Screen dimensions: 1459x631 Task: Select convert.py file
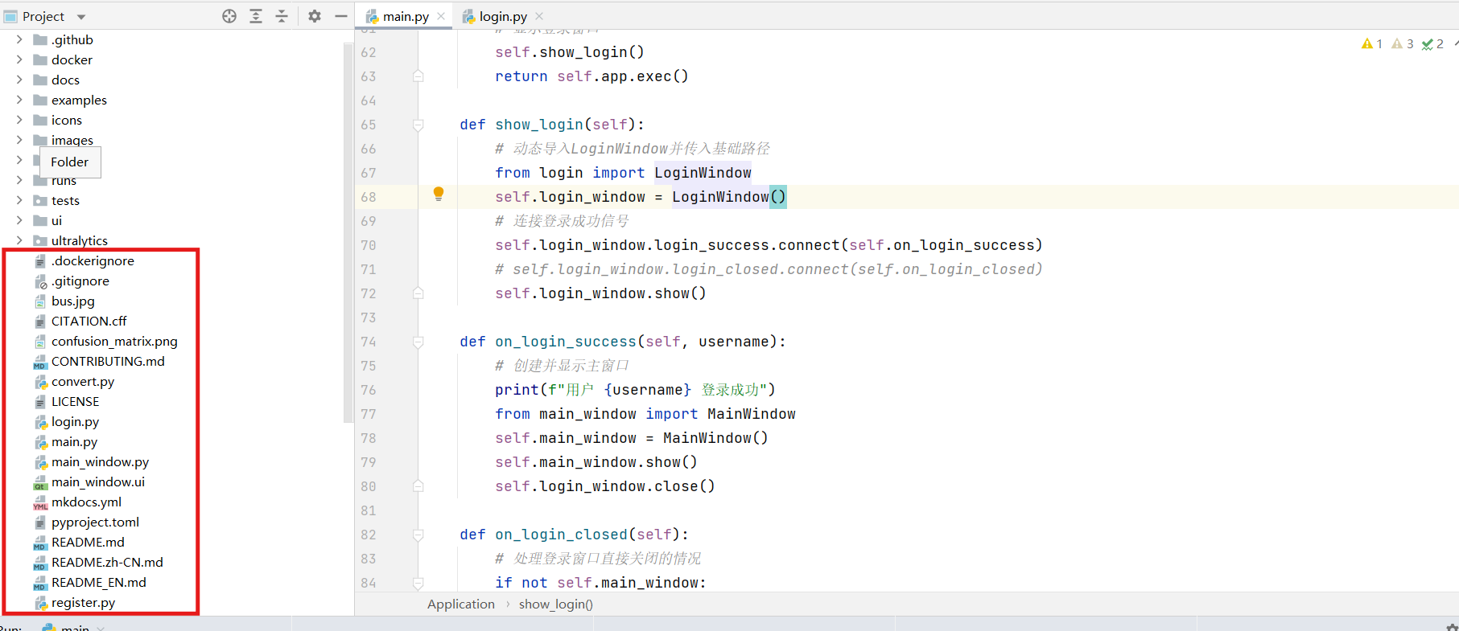click(x=83, y=381)
